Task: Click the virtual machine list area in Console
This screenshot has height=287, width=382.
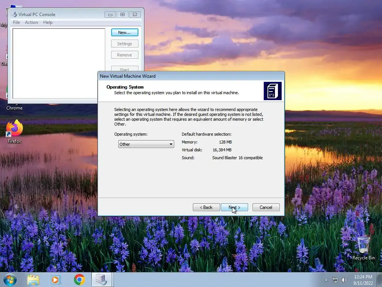Action: (x=59, y=64)
